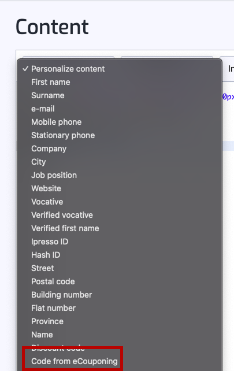234x371 pixels.
Task: Choose the Vocative option
Action: tap(120, 202)
